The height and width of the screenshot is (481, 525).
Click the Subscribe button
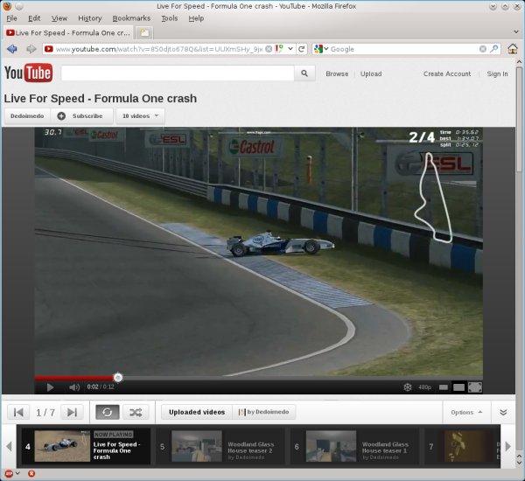click(x=81, y=115)
